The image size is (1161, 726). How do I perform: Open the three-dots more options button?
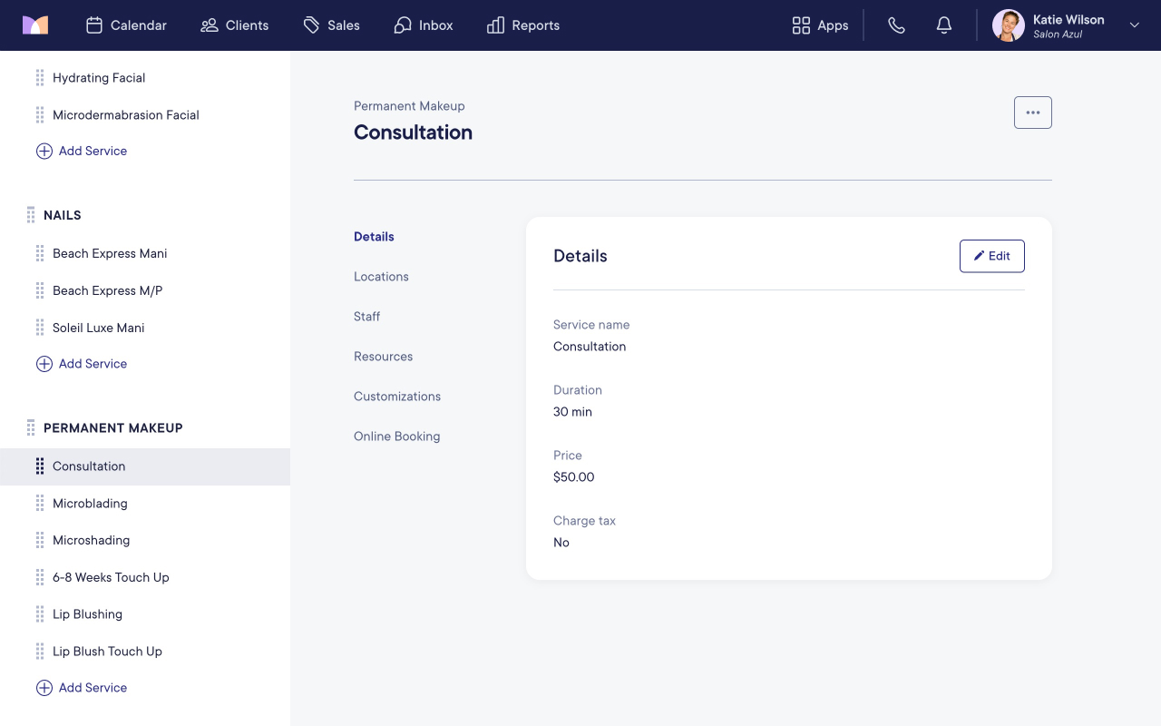(x=1033, y=113)
